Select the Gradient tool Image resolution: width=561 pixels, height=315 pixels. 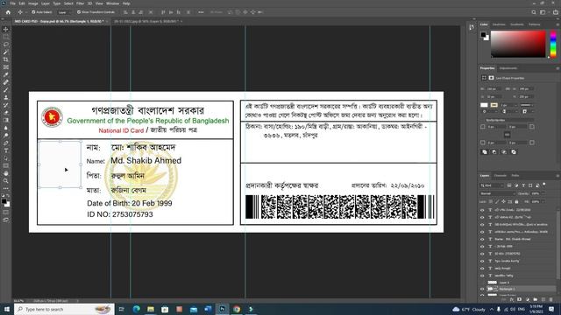pos(6,121)
